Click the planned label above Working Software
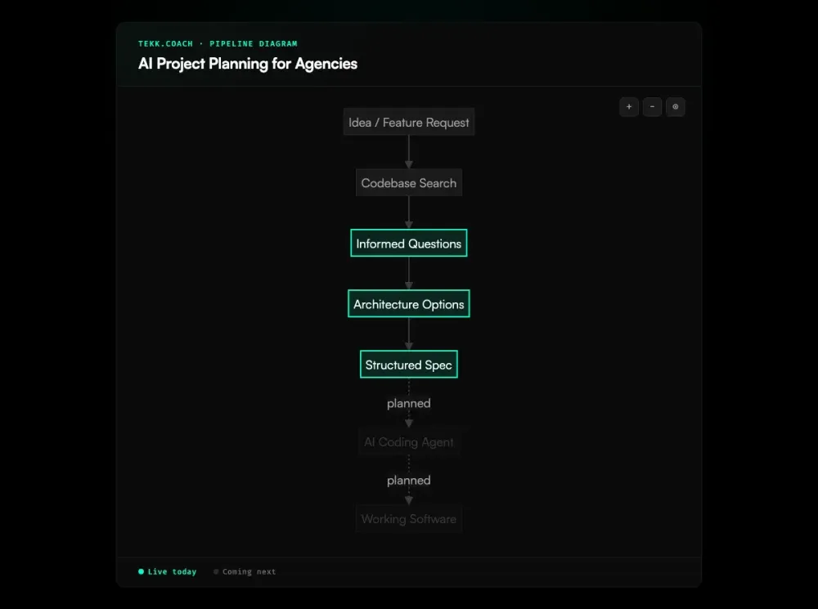 pyautogui.click(x=408, y=480)
